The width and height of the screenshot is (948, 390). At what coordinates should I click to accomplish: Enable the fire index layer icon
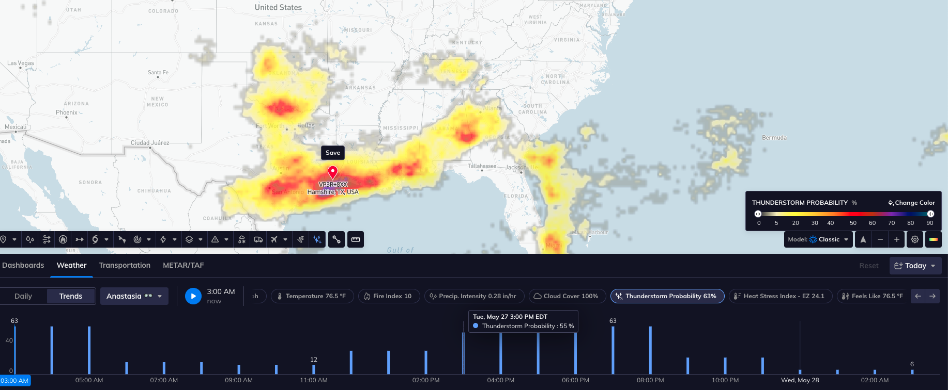(x=63, y=239)
